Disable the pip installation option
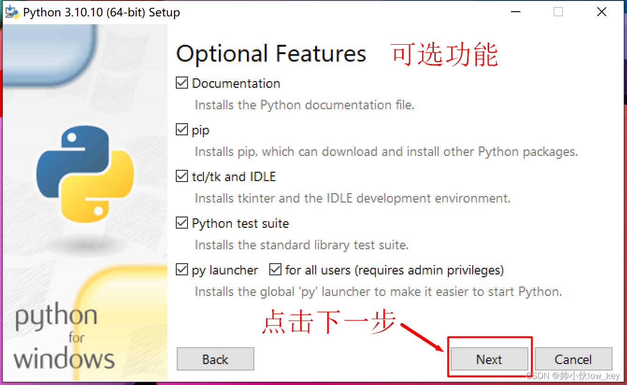Viewport: 627px width, 385px height. (x=181, y=129)
